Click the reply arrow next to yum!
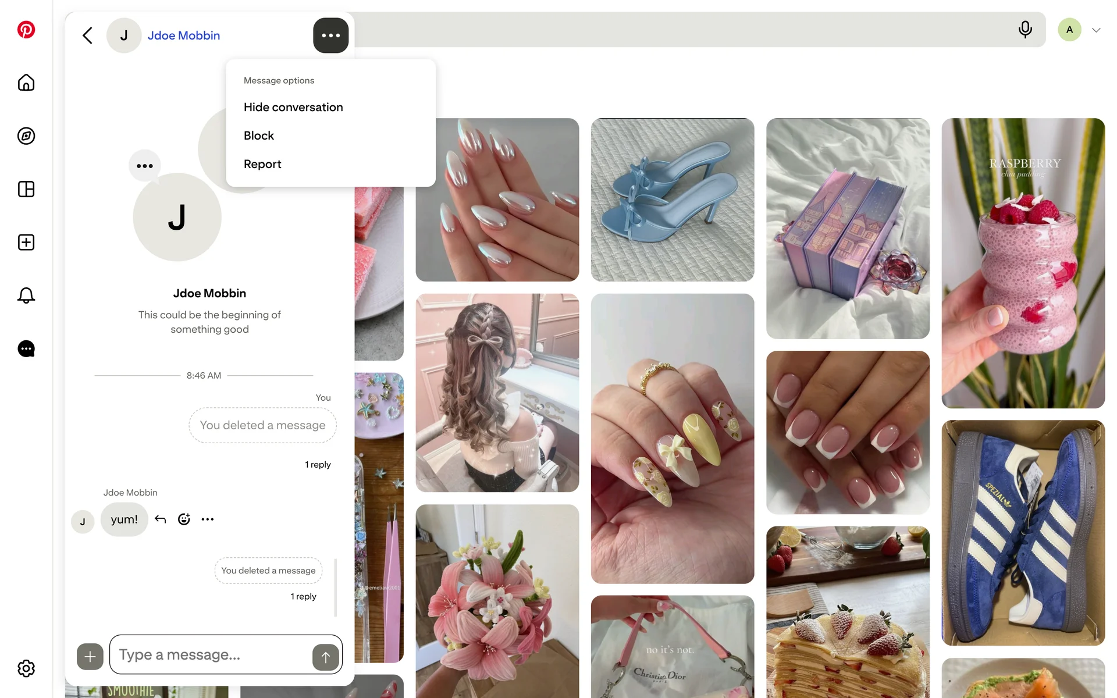The image size is (1117, 698). 161,519
